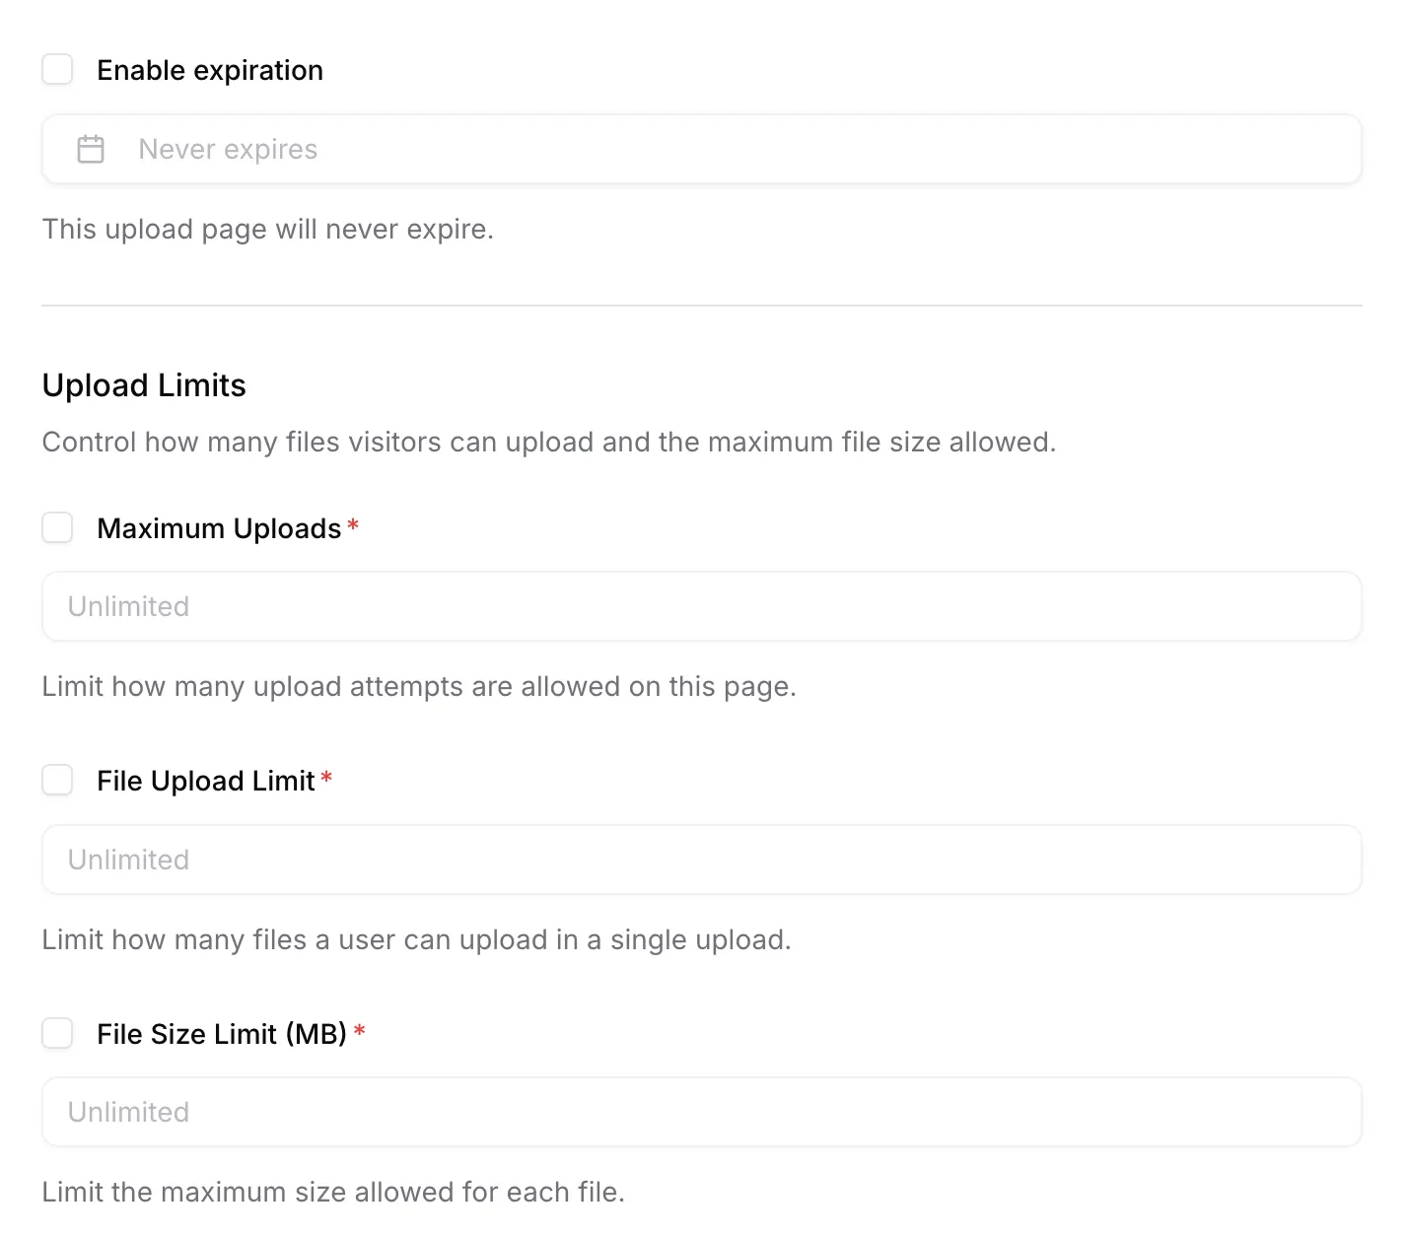This screenshot has height=1238, width=1406.
Task: Enable the expiration checkbox
Action: pos(57,69)
